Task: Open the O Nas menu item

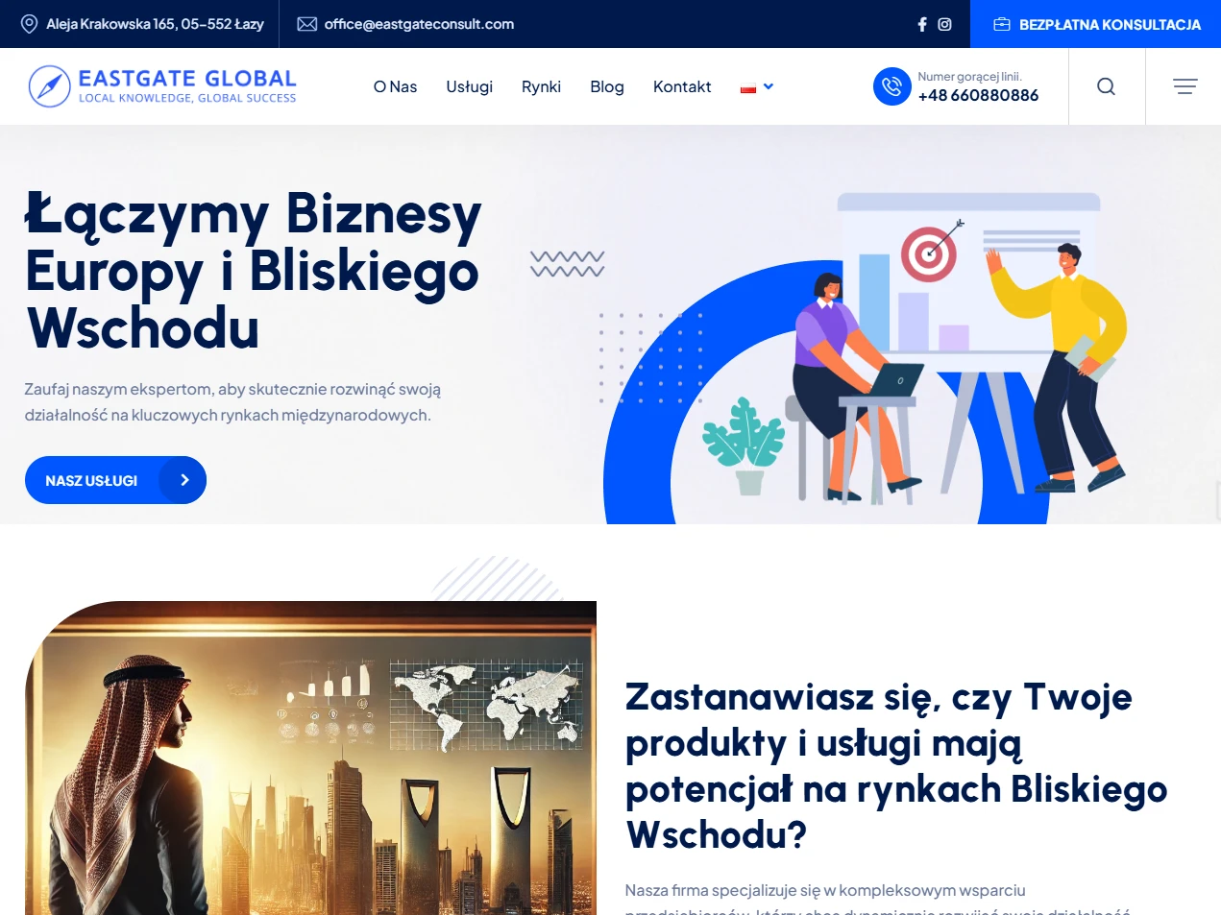Action: [395, 86]
